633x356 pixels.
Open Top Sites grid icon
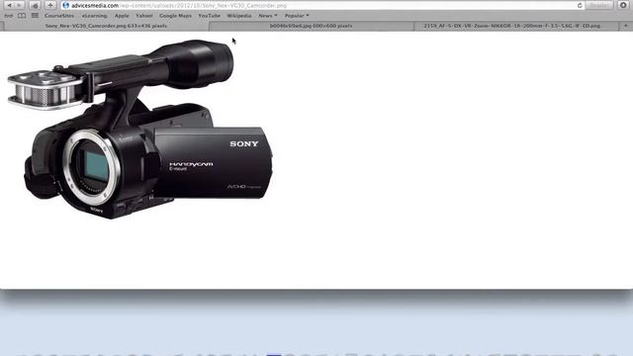36,16
